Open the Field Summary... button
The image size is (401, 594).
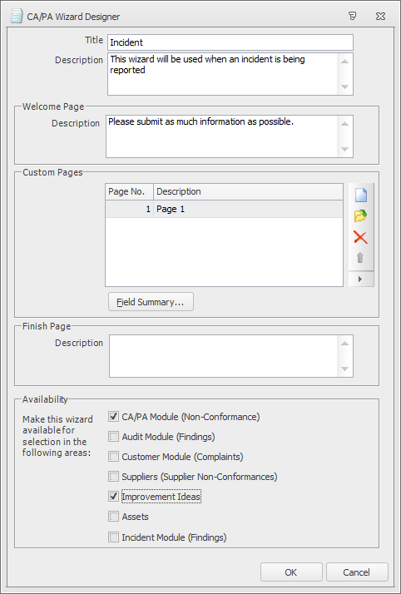click(151, 302)
